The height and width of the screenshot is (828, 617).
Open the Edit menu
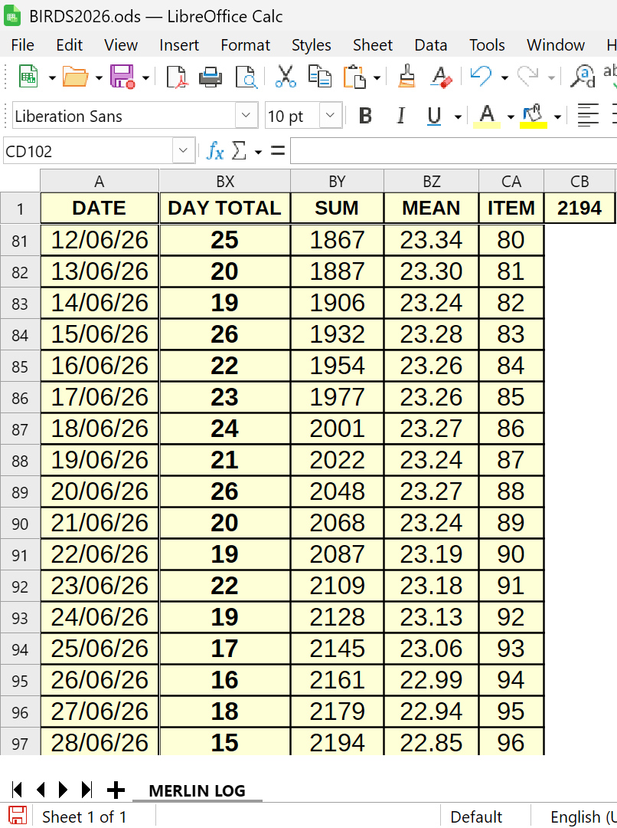(70, 45)
